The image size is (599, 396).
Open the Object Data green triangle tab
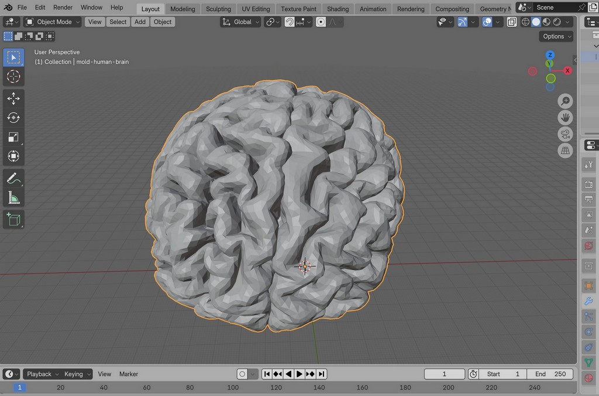pyautogui.click(x=588, y=362)
